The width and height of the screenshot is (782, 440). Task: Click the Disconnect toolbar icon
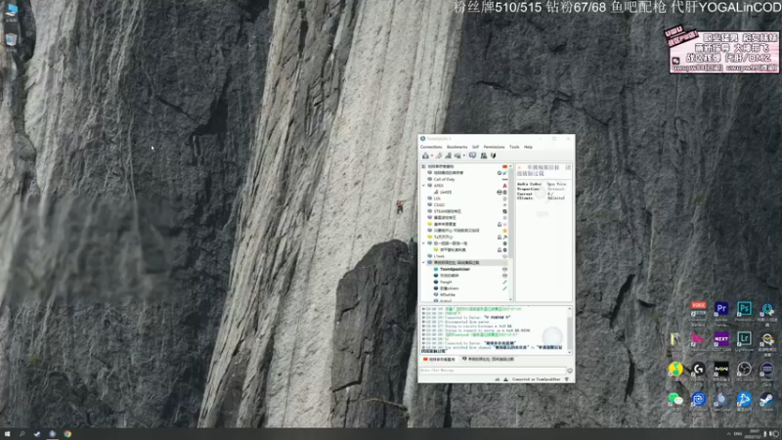pyautogui.click(x=439, y=155)
